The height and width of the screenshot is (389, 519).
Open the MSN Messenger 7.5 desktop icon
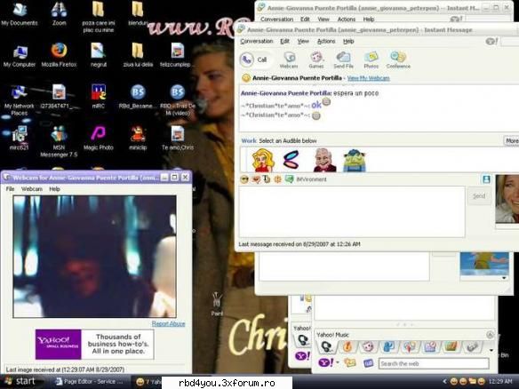click(59, 141)
